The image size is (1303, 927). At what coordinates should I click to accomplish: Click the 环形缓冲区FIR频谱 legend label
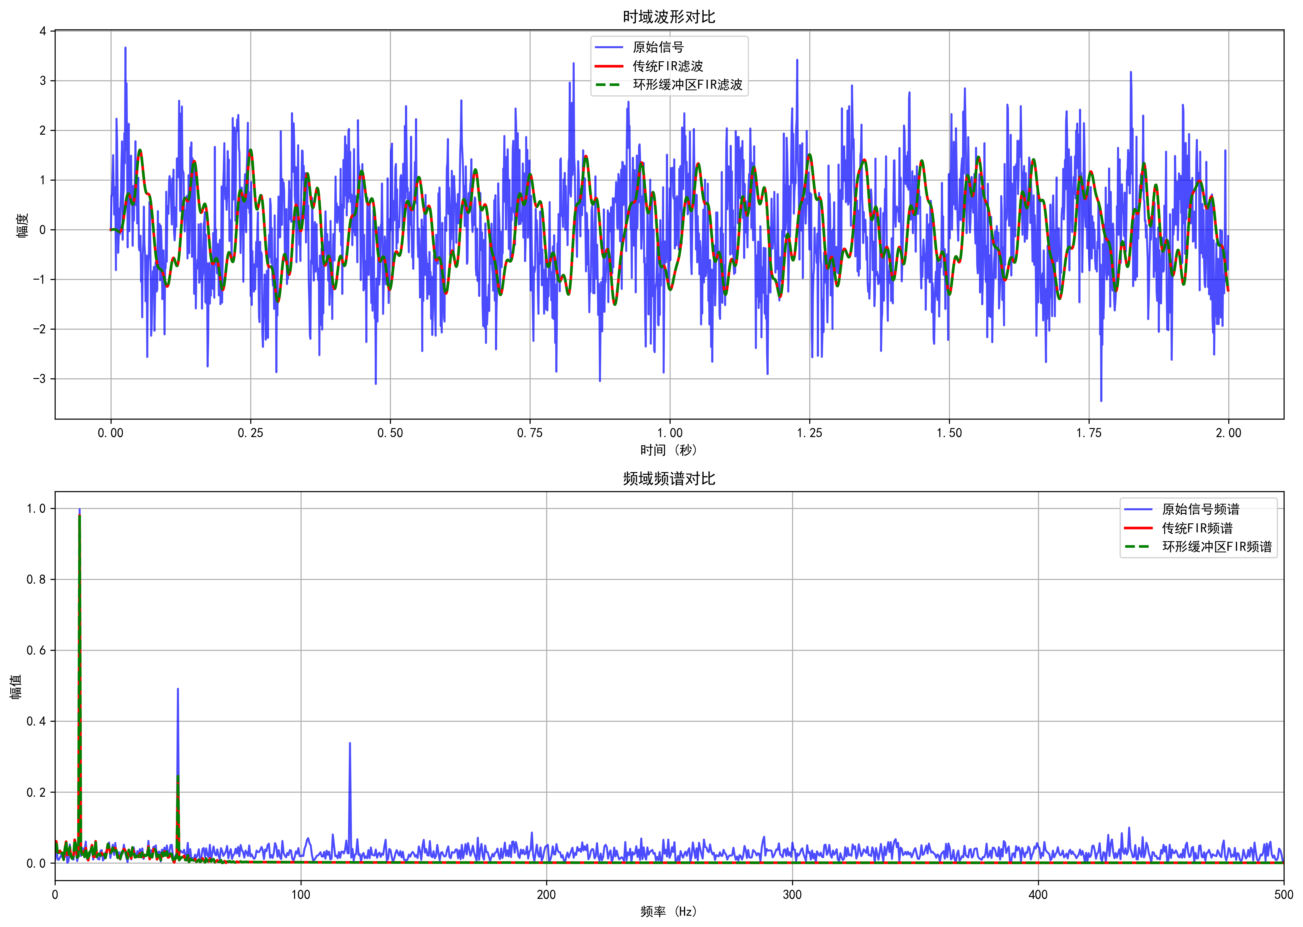pyautogui.click(x=1217, y=547)
